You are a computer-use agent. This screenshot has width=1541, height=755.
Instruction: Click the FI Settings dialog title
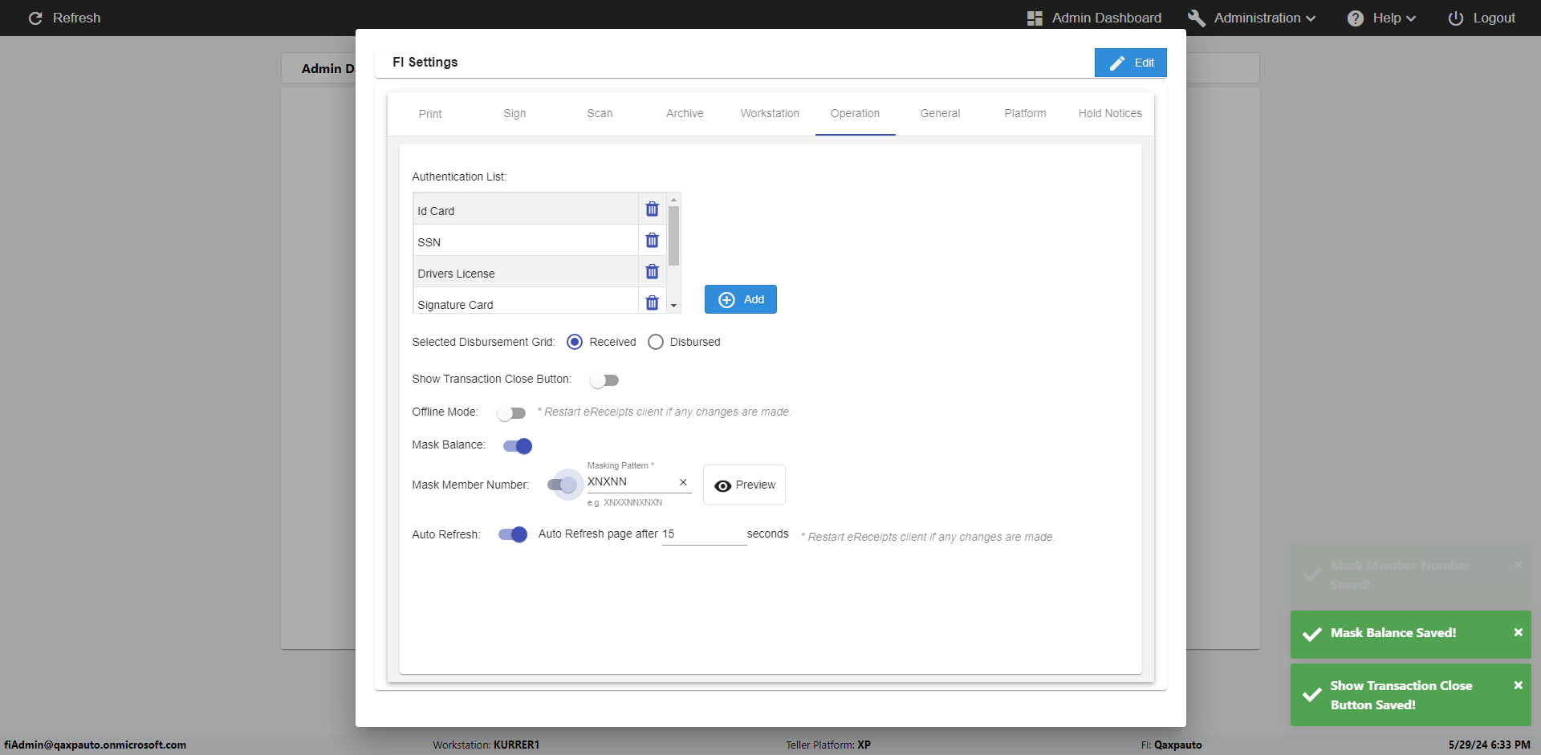425,62
